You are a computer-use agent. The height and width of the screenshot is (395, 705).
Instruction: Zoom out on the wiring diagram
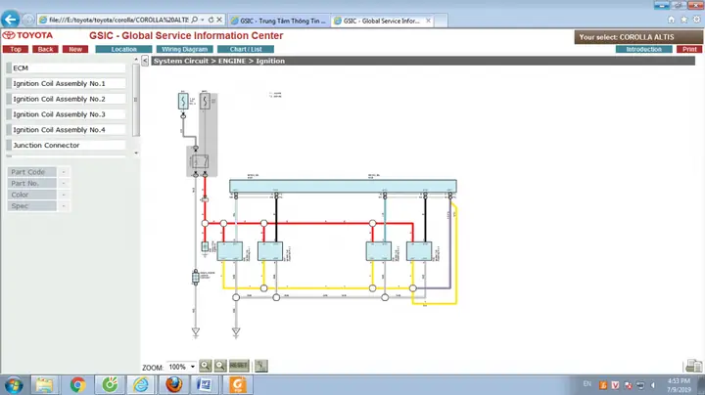(220, 366)
